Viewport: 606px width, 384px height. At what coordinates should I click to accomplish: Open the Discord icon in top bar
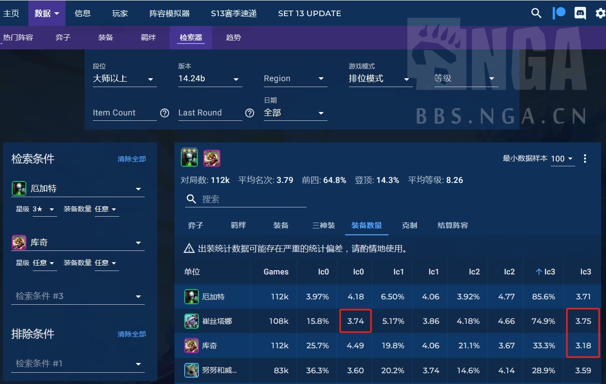[580, 13]
